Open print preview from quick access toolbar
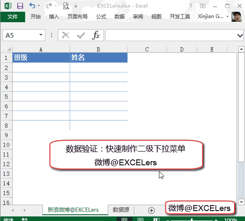 coord(66,6)
